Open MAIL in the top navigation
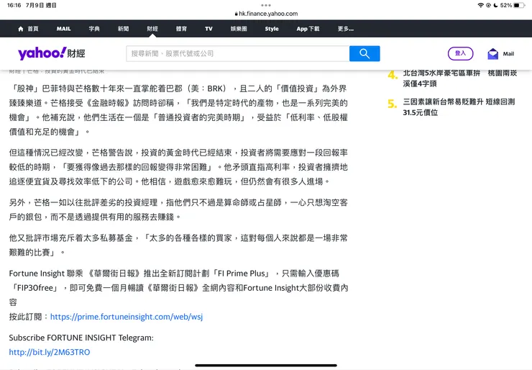Image resolution: width=532 pixels, height=370 pixels. point(63,29)
